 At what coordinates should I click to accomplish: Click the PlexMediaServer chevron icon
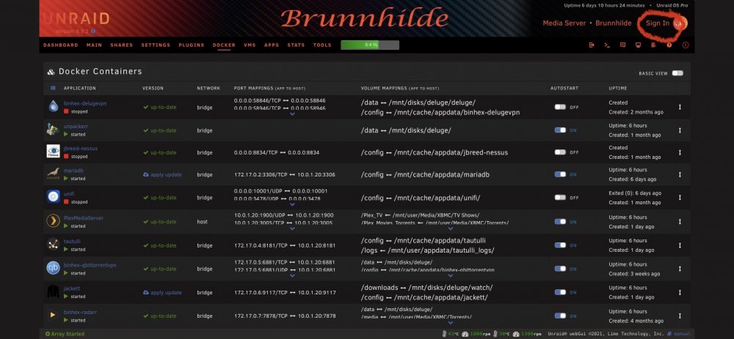tap(54, 220)
